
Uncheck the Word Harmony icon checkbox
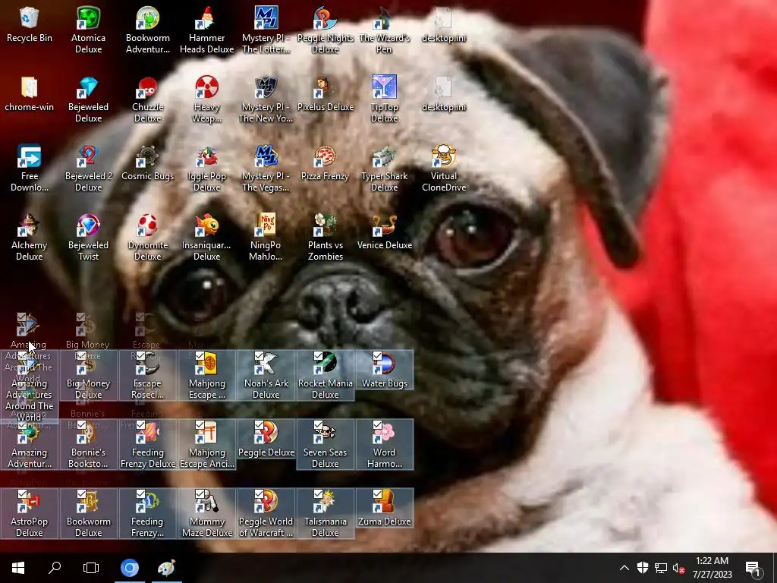click(377, 425)
